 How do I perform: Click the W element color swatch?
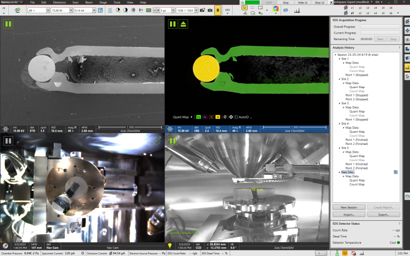[217, 117]
